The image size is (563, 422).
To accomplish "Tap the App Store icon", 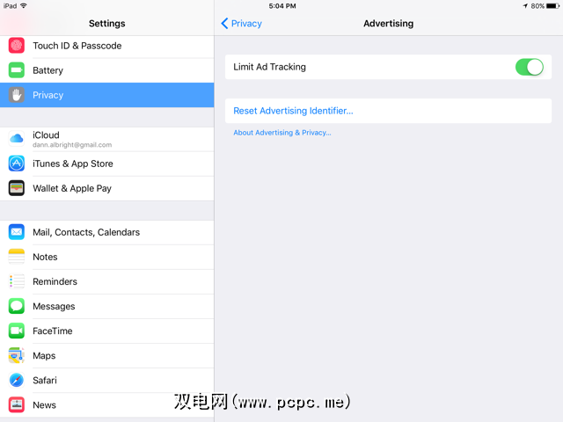I will 17,164.
